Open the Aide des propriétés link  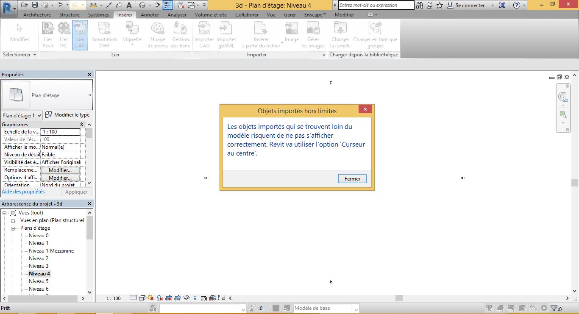23,192
